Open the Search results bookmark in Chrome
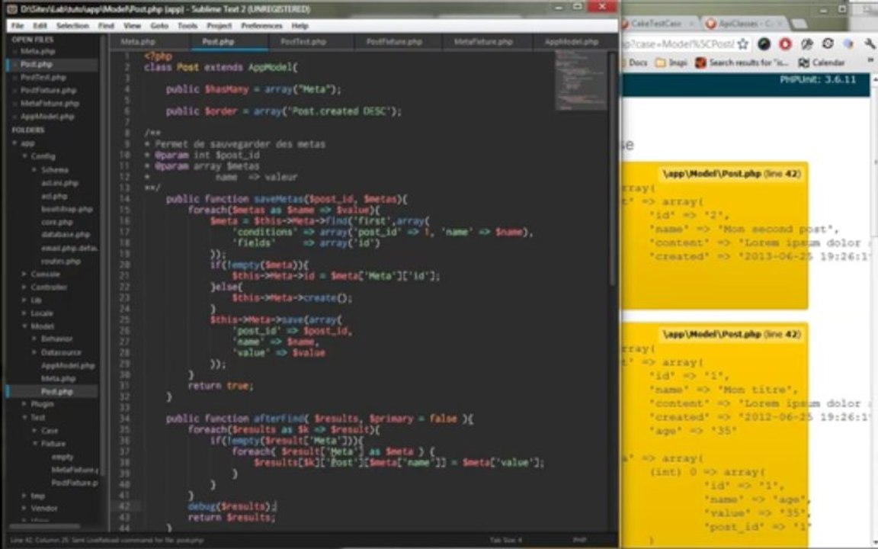This screenshot has width=878, height=549. click(x=742, y=63)
